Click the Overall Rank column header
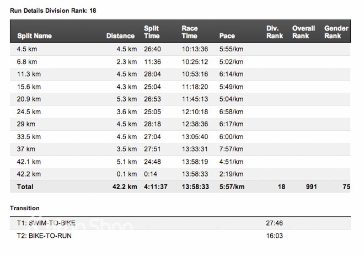This screenshot has height=256, width=364. click(304, 32)
